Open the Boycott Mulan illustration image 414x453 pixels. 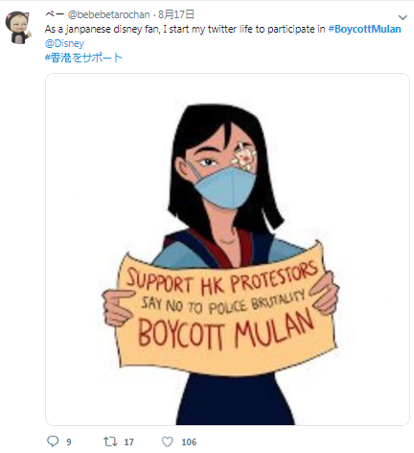click(x=227, y=250)
